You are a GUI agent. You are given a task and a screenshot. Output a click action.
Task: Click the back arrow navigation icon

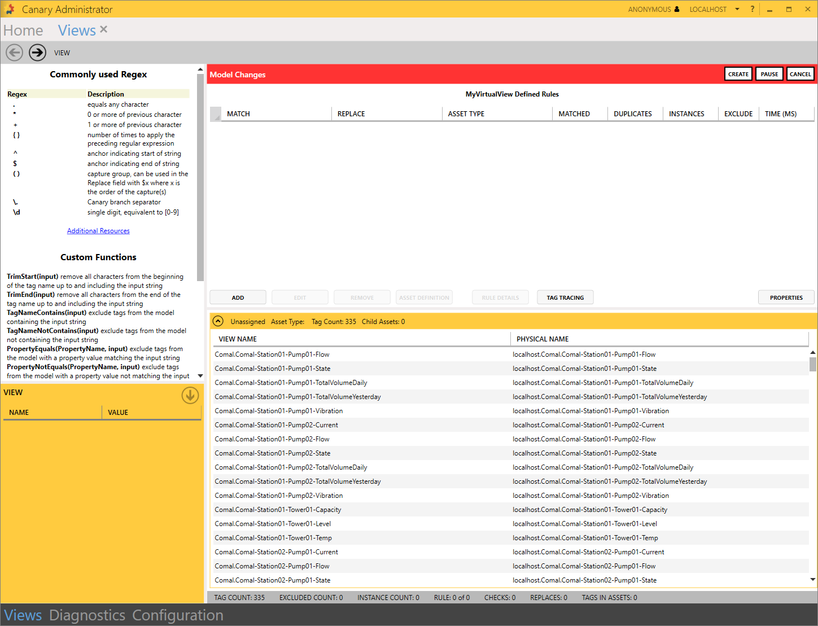15,52
